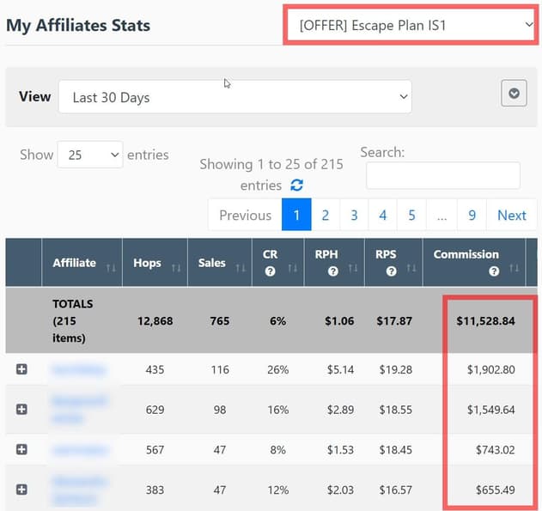The width and height of the screenshot is (542, 511).
Task: Expand the affiliate row with 383 hops
Action: tap(21, 489)
